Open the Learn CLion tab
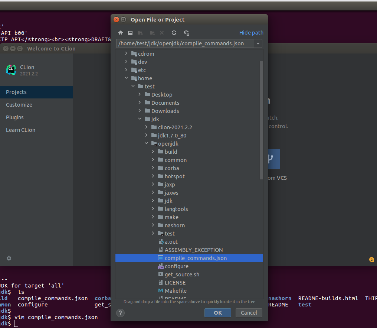 (36, 130)
